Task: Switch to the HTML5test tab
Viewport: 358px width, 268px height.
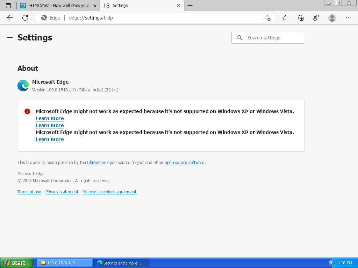Action: (x=59, y=6)
